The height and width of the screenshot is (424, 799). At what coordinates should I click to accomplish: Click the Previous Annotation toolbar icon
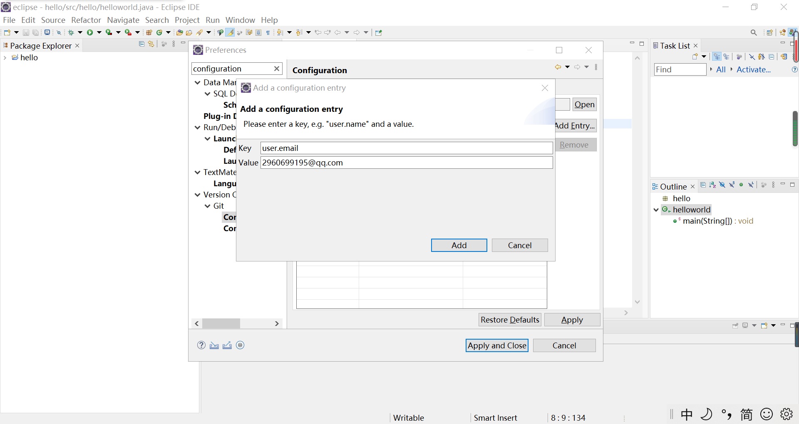(x=299, y=32)
